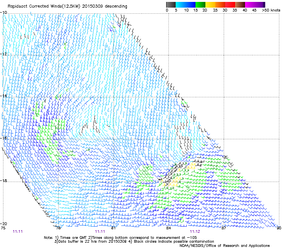This screenshot has width=282, height=248.
Task: Click the date '20150309' in the title
Action: 93,6
